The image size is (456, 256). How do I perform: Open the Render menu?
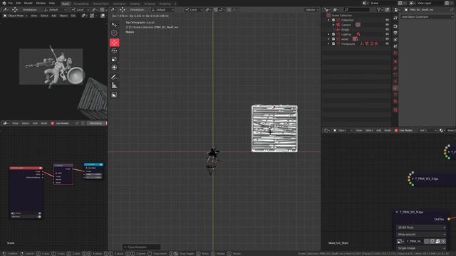[x=28, y=3]
